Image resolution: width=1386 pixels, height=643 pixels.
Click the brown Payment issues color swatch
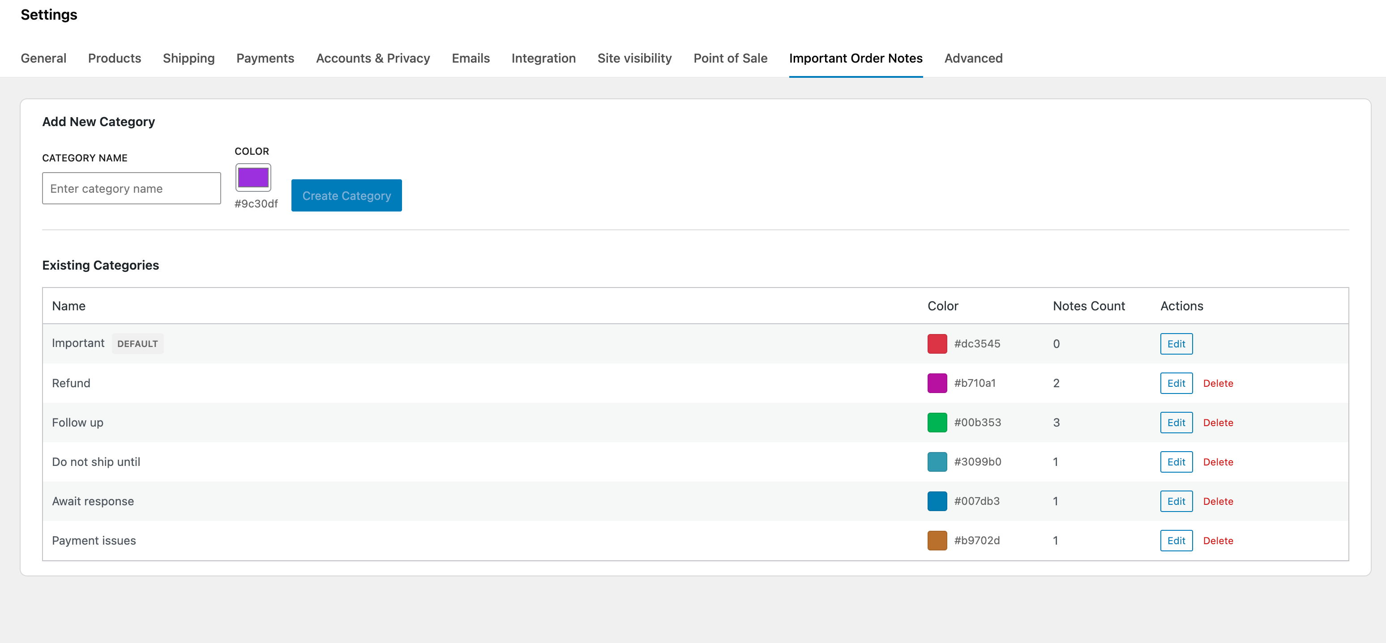[x=937, y=540]
